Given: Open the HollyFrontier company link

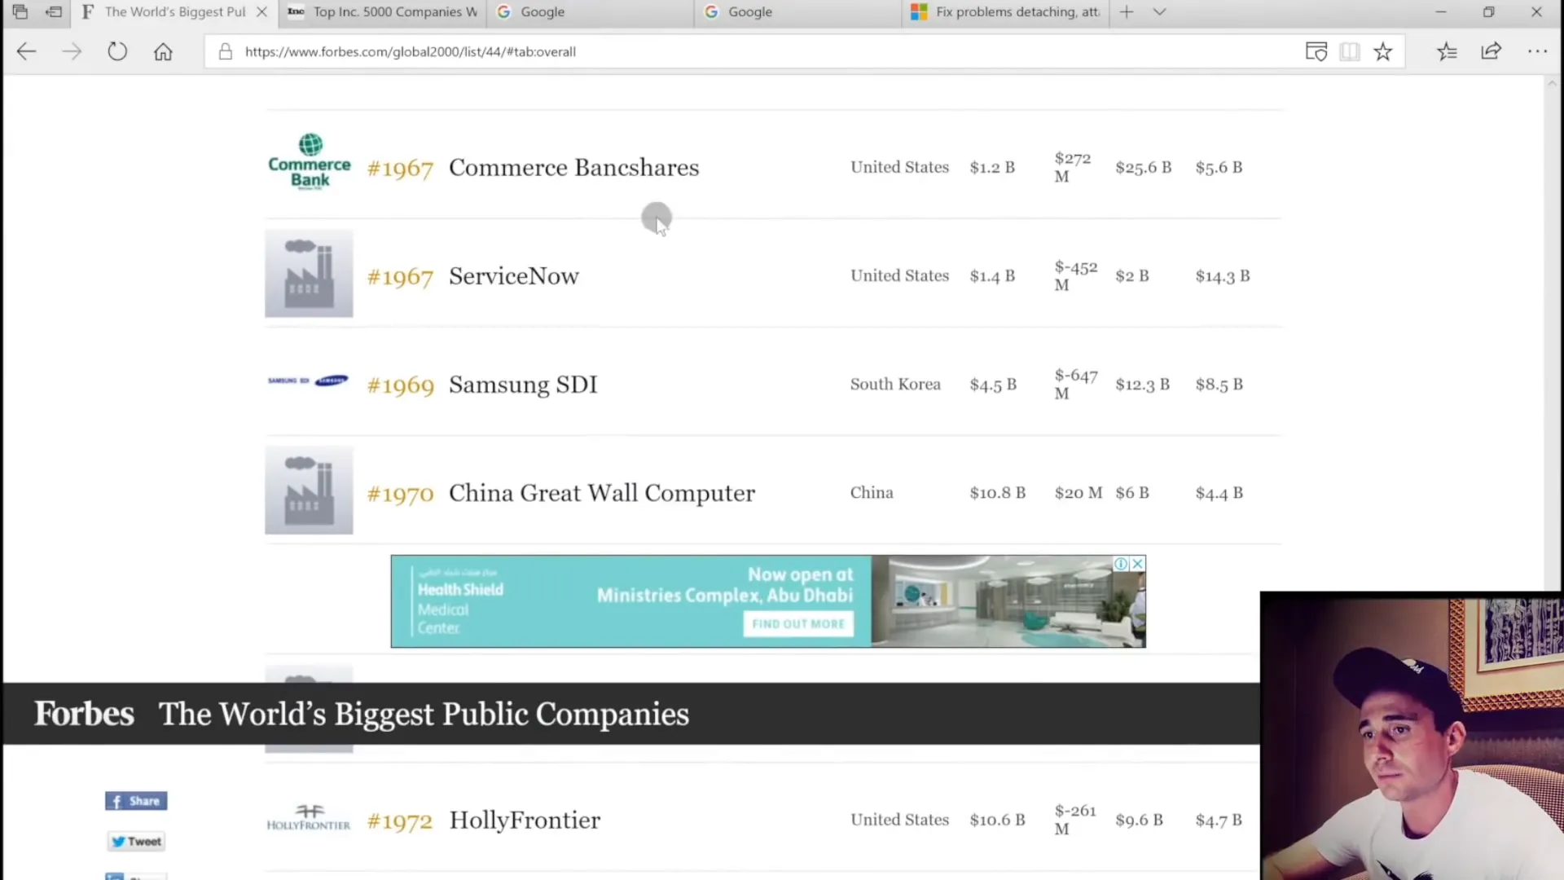Looking at the screenshot, I should click(525, 820).
